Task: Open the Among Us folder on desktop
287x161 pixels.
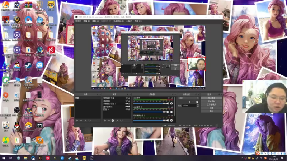Action: pos(28,36)
